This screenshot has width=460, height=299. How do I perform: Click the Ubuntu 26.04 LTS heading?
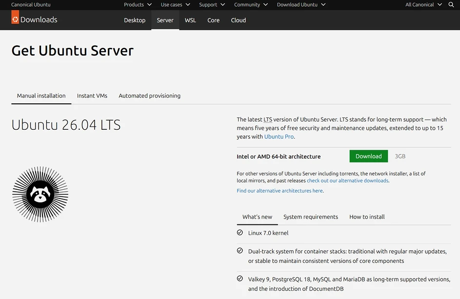tap(66, 125)
